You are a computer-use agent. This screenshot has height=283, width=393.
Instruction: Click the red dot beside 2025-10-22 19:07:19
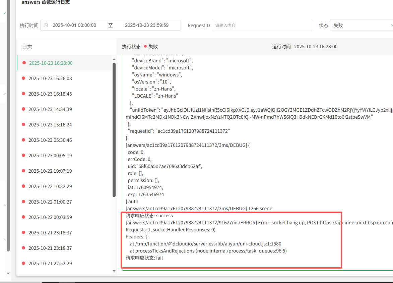[x=23, y=171]
